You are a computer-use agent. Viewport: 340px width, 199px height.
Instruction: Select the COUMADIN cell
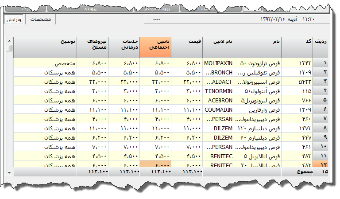pos(218,110)
